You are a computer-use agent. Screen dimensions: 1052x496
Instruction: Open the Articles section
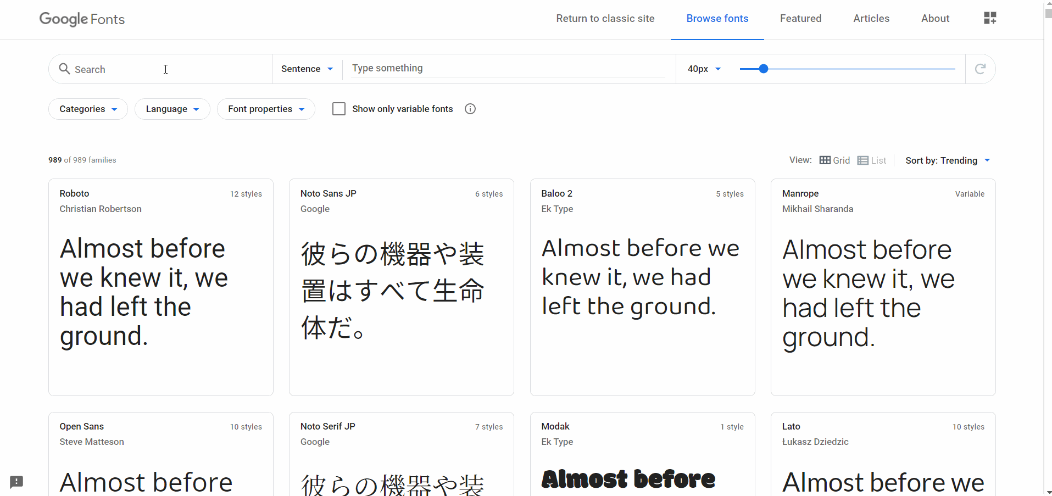pos(871,18)
